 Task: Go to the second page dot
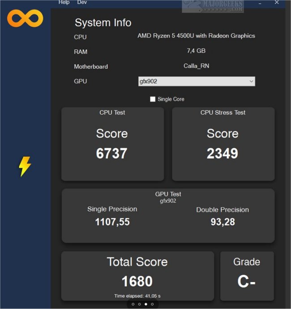[x=139, y=304]
